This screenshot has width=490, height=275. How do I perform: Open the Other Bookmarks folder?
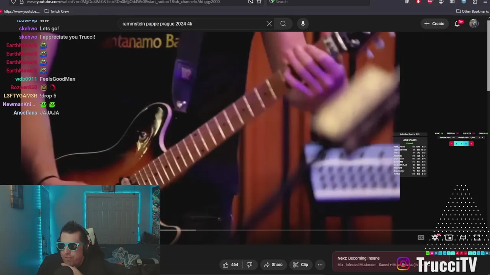click(472, 11)
